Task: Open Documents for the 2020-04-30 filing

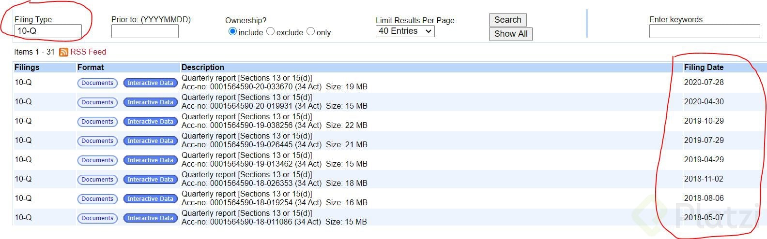Action: [97, 102]
